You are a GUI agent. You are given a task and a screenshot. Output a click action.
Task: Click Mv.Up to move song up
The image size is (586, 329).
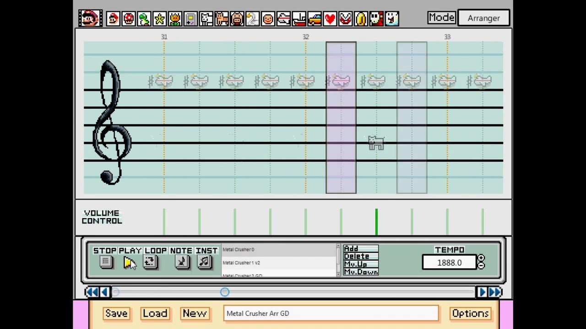point(361,264)
